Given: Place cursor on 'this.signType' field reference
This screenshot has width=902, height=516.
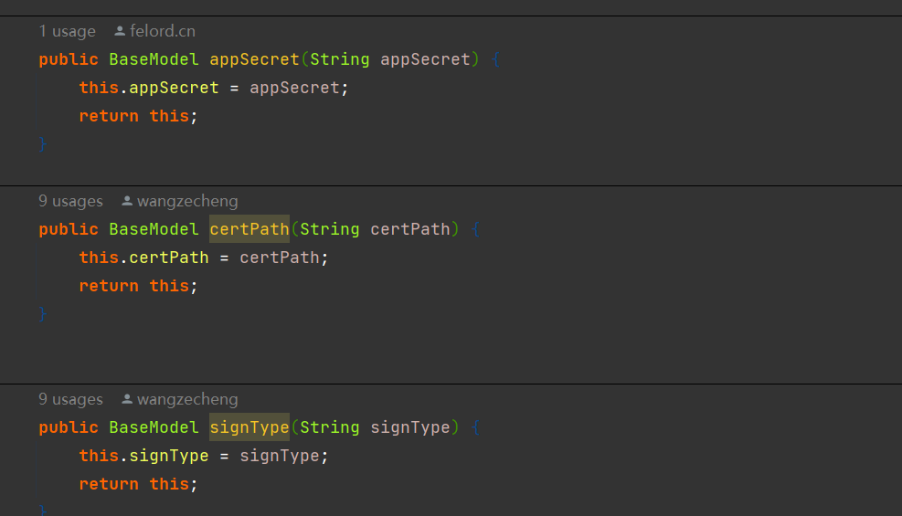Looking at the screenshot, I should [169, 456].
